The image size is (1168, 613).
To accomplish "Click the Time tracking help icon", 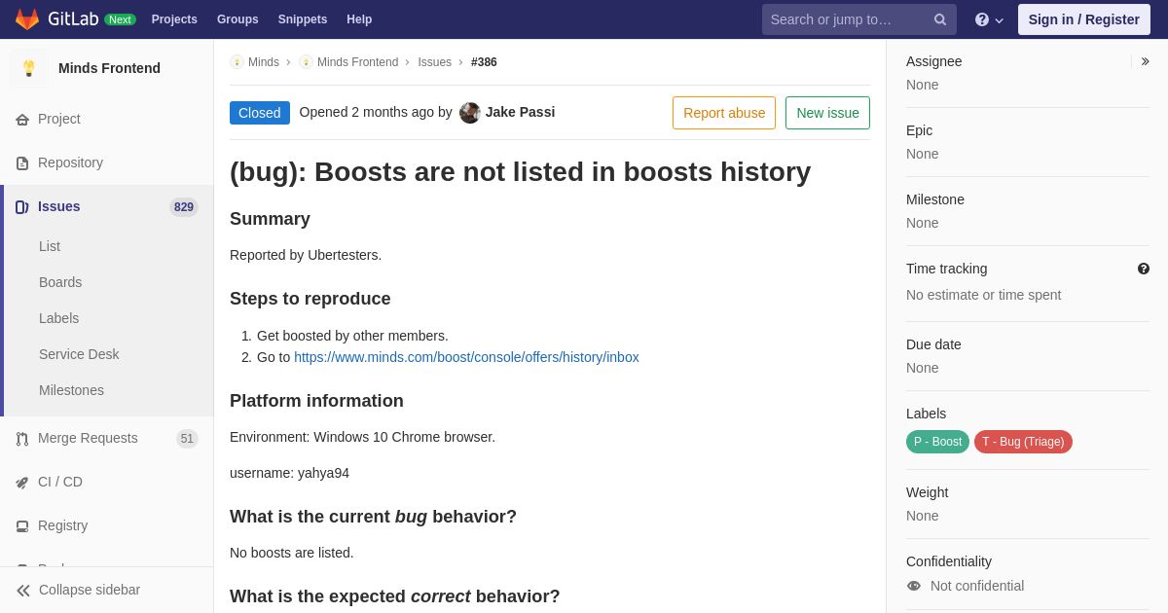I will click(x=1144, y=269).
